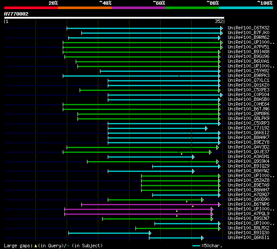Select the UniRef100_B8AAH7 label

[248, 190]
